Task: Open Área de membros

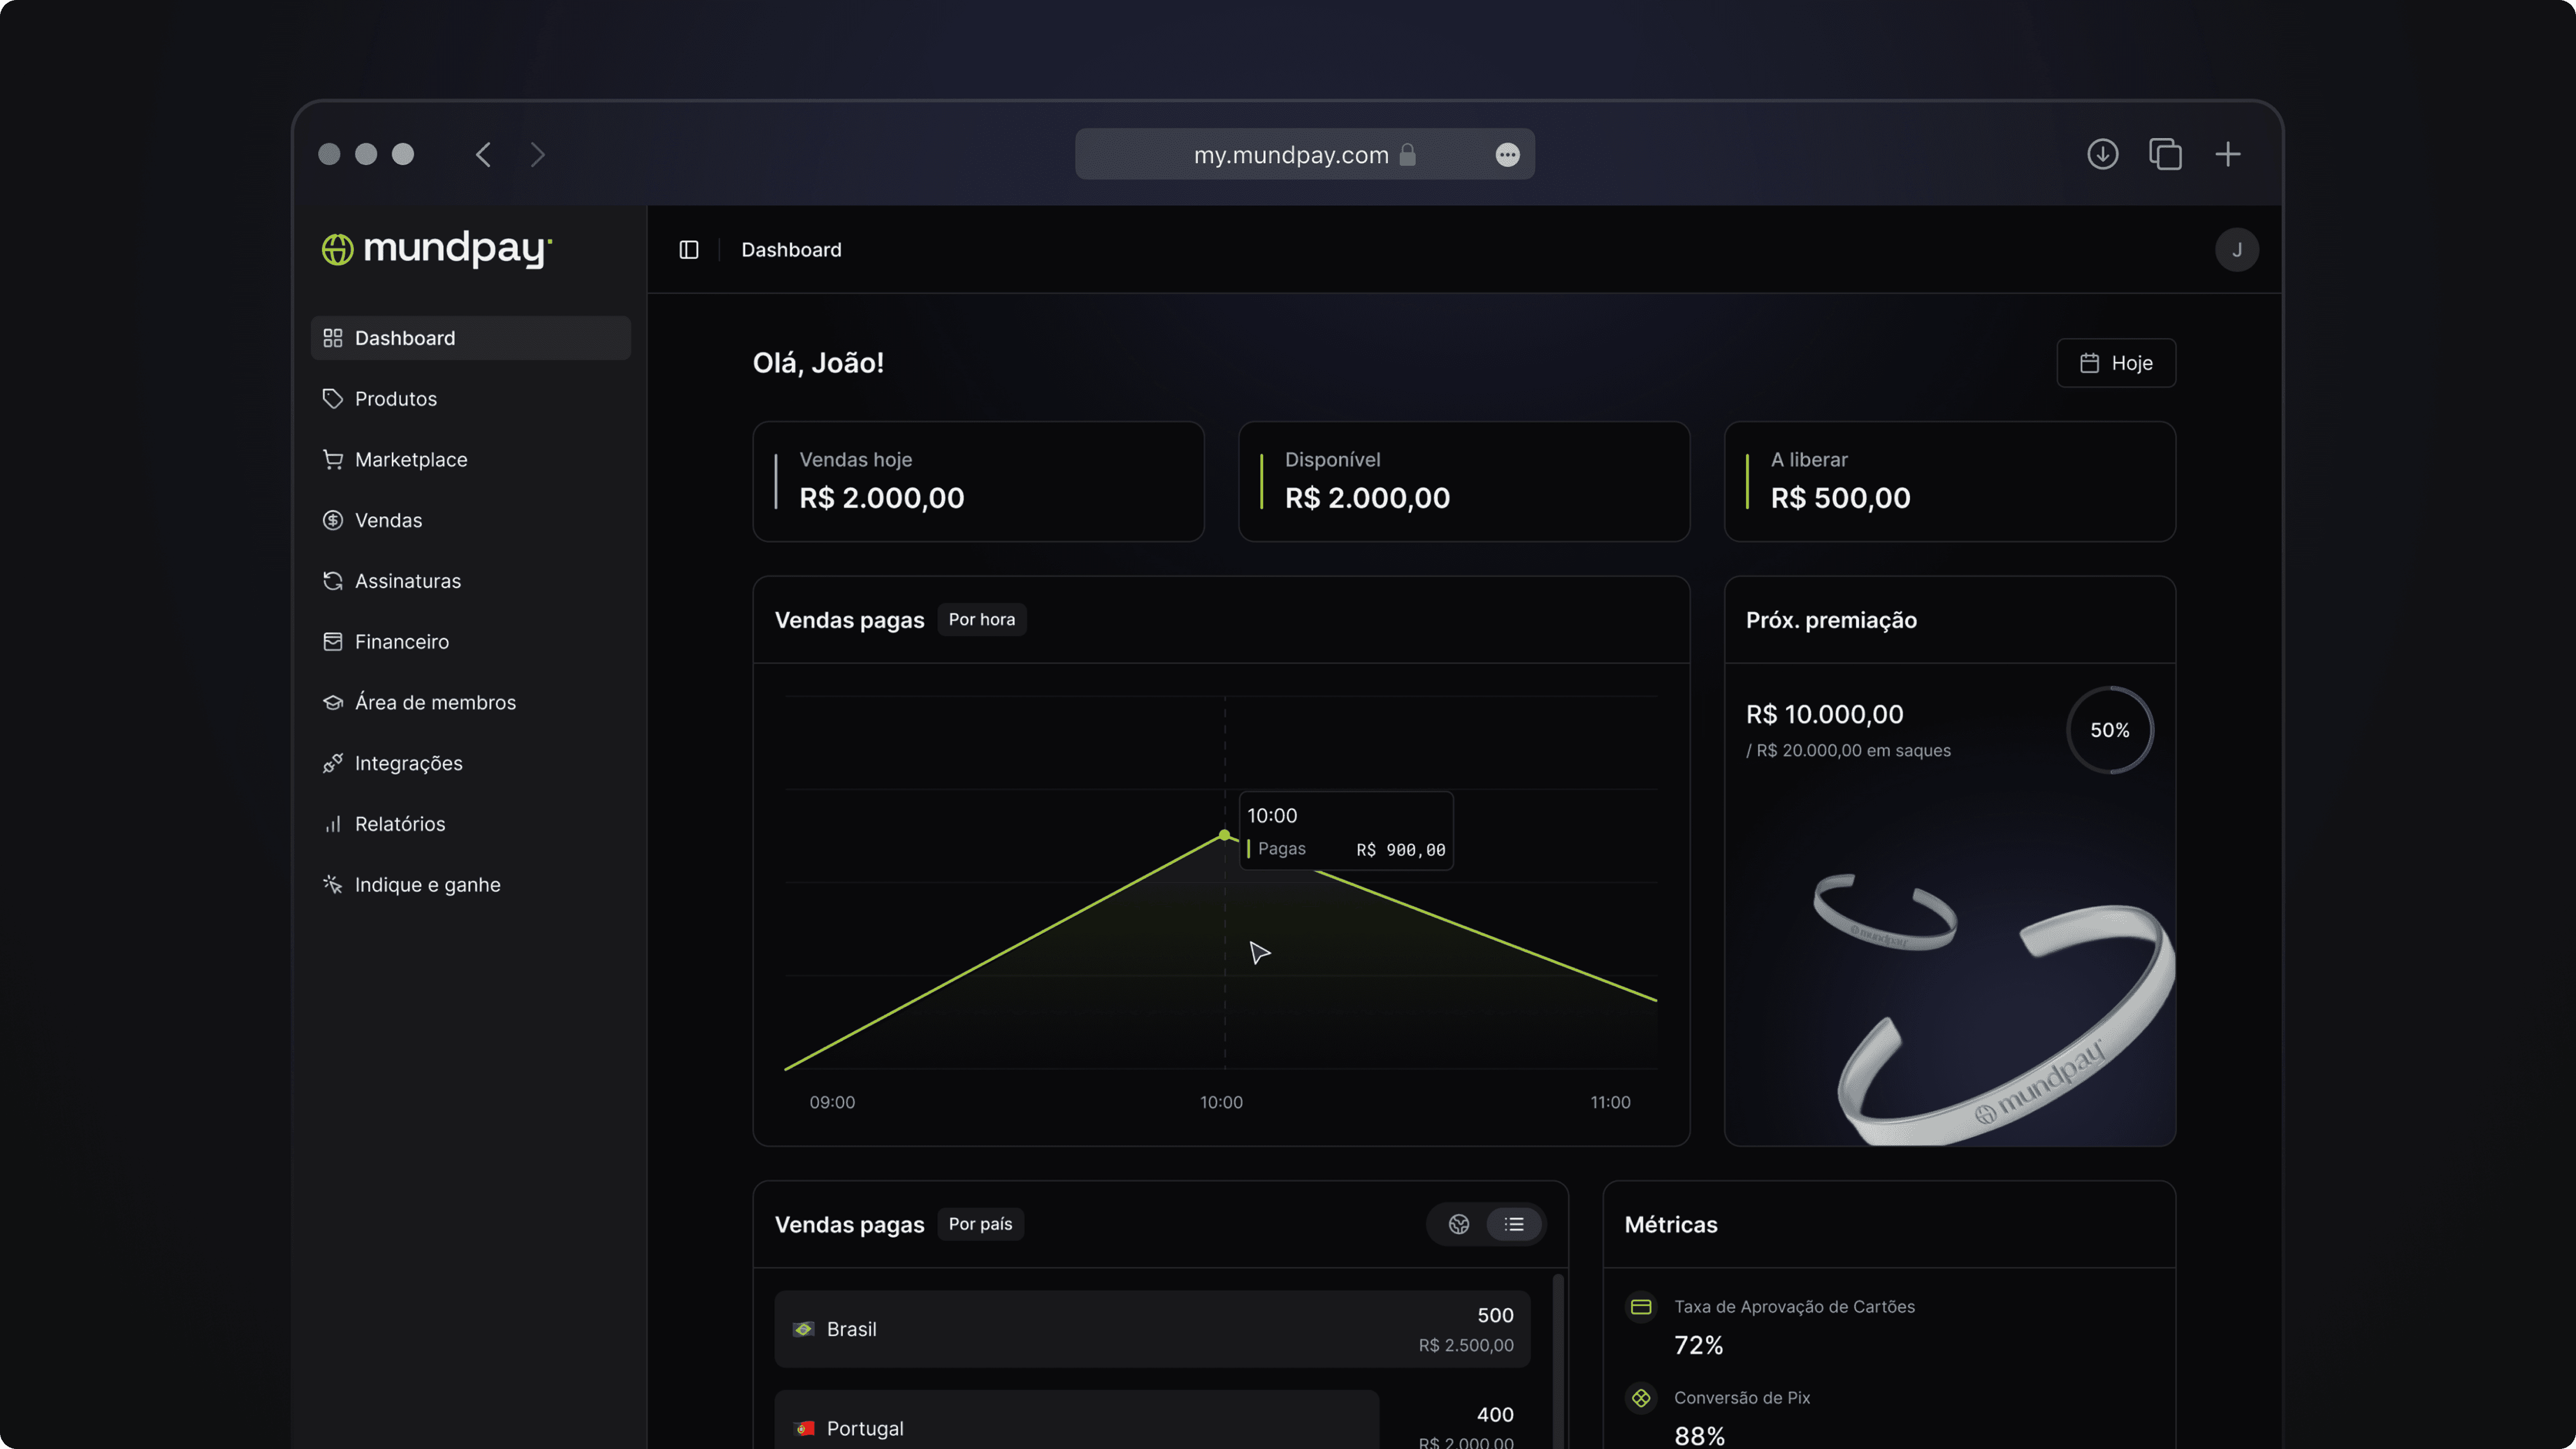Action: point(435,702)
